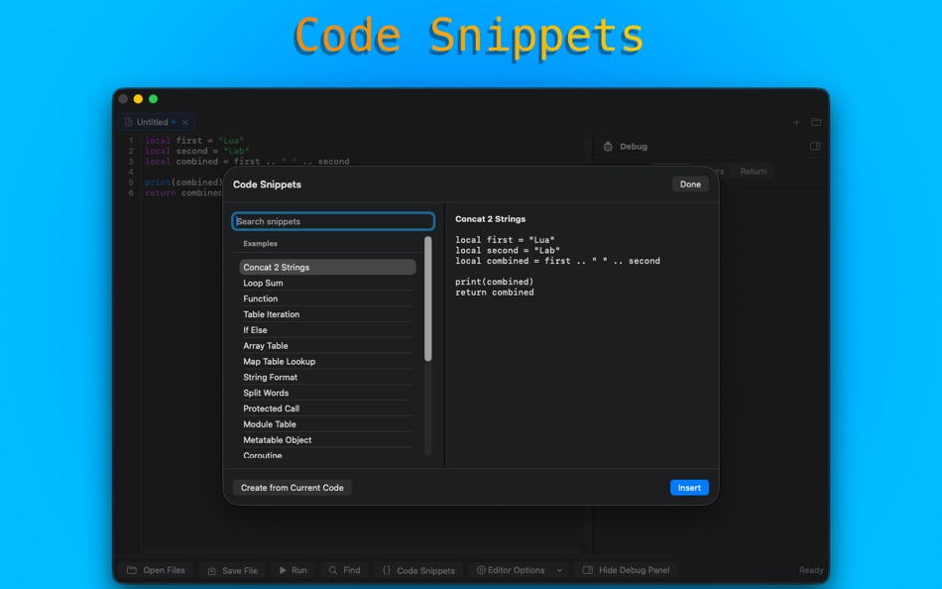The width and height of the screenshot is (942, 589).
Task: Select the Function snippet
Action: pos(327,298)
